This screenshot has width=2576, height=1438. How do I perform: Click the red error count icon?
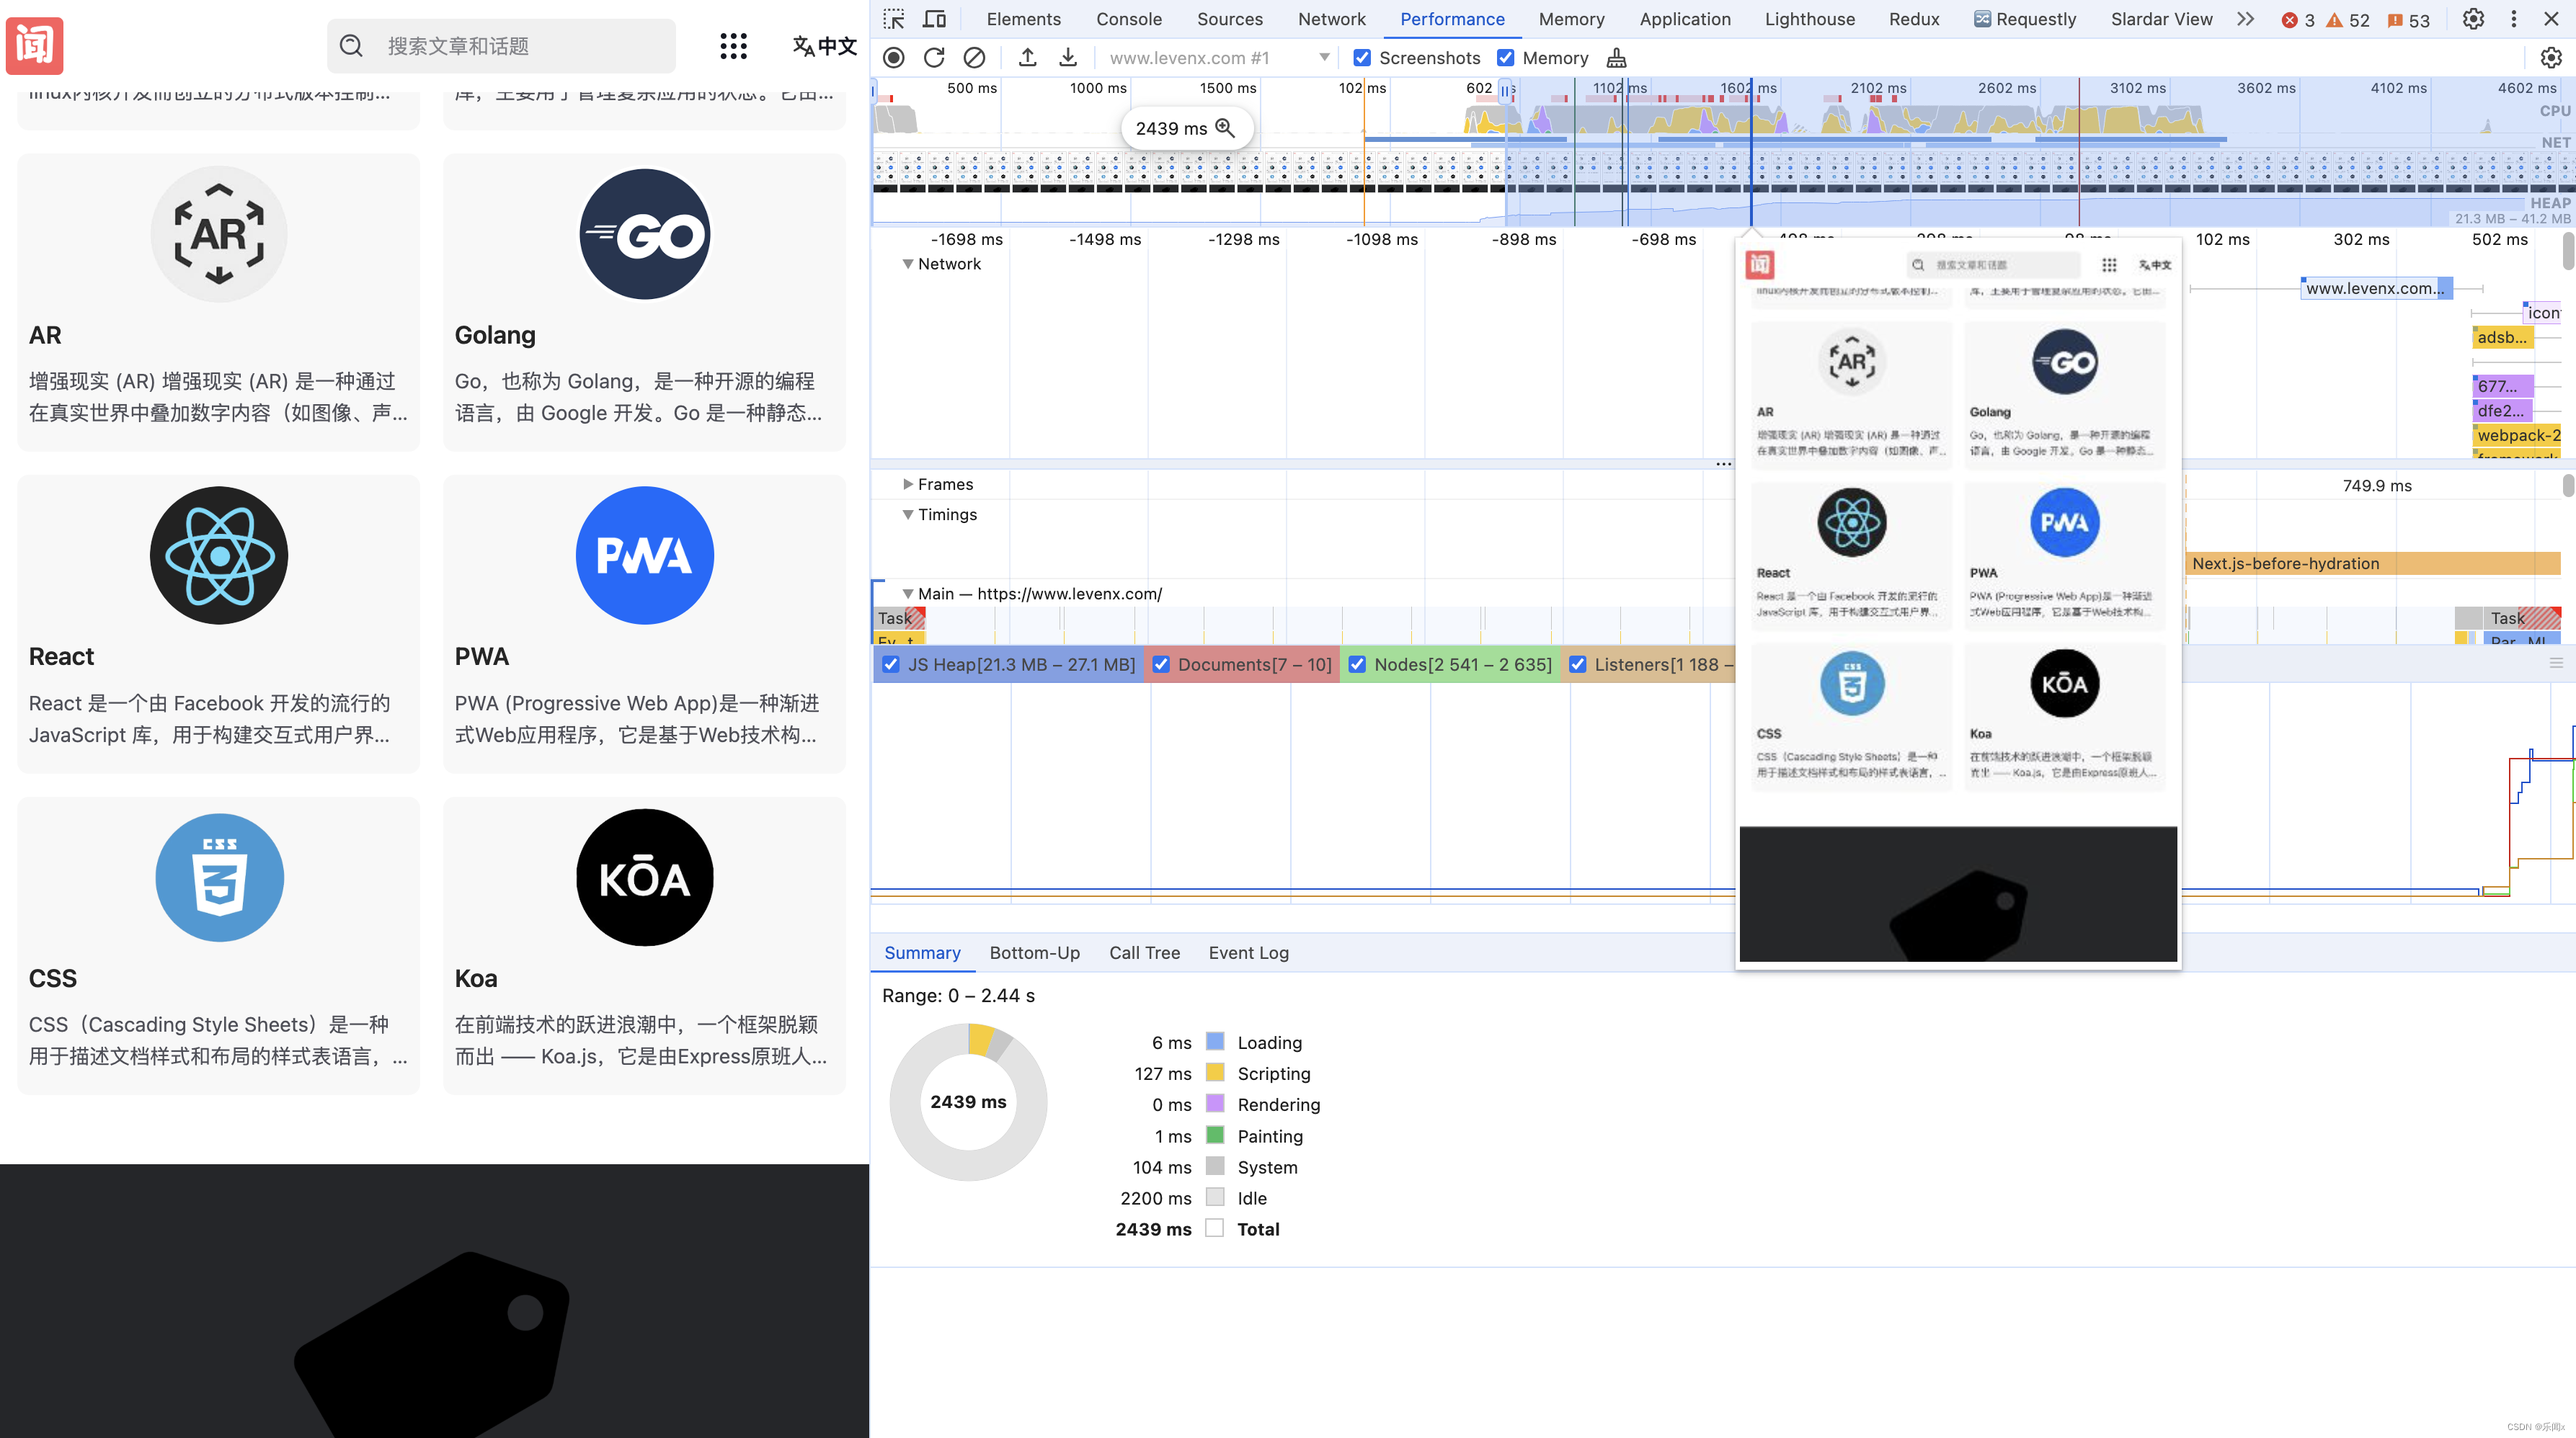(x=2289, y=20)
